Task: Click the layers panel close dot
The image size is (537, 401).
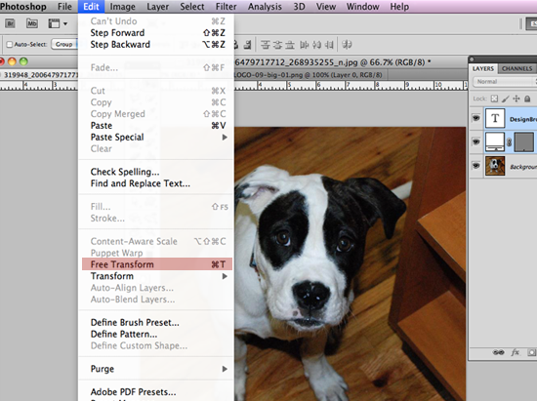Action: coord(472,59)
